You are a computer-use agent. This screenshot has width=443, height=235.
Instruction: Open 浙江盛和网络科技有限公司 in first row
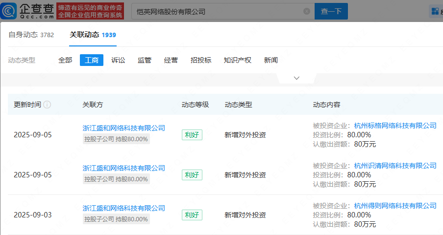tap(123, 128)
